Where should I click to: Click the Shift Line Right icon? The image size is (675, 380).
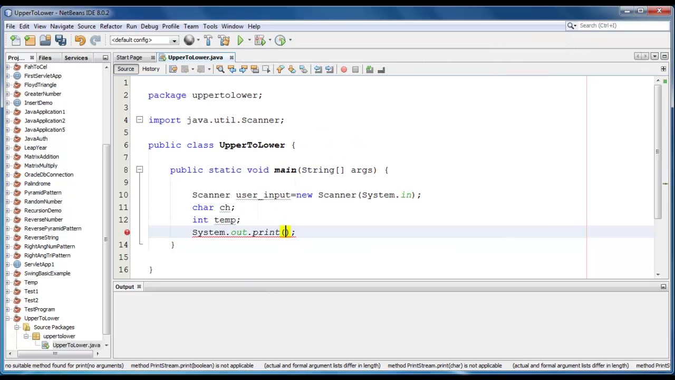click(329, 69)
